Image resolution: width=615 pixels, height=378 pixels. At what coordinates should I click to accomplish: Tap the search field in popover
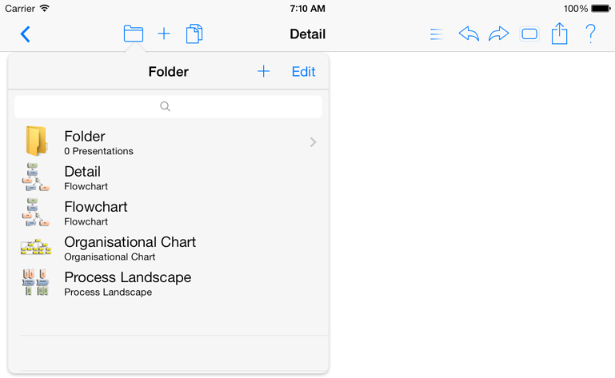click(x=168, y=106)
